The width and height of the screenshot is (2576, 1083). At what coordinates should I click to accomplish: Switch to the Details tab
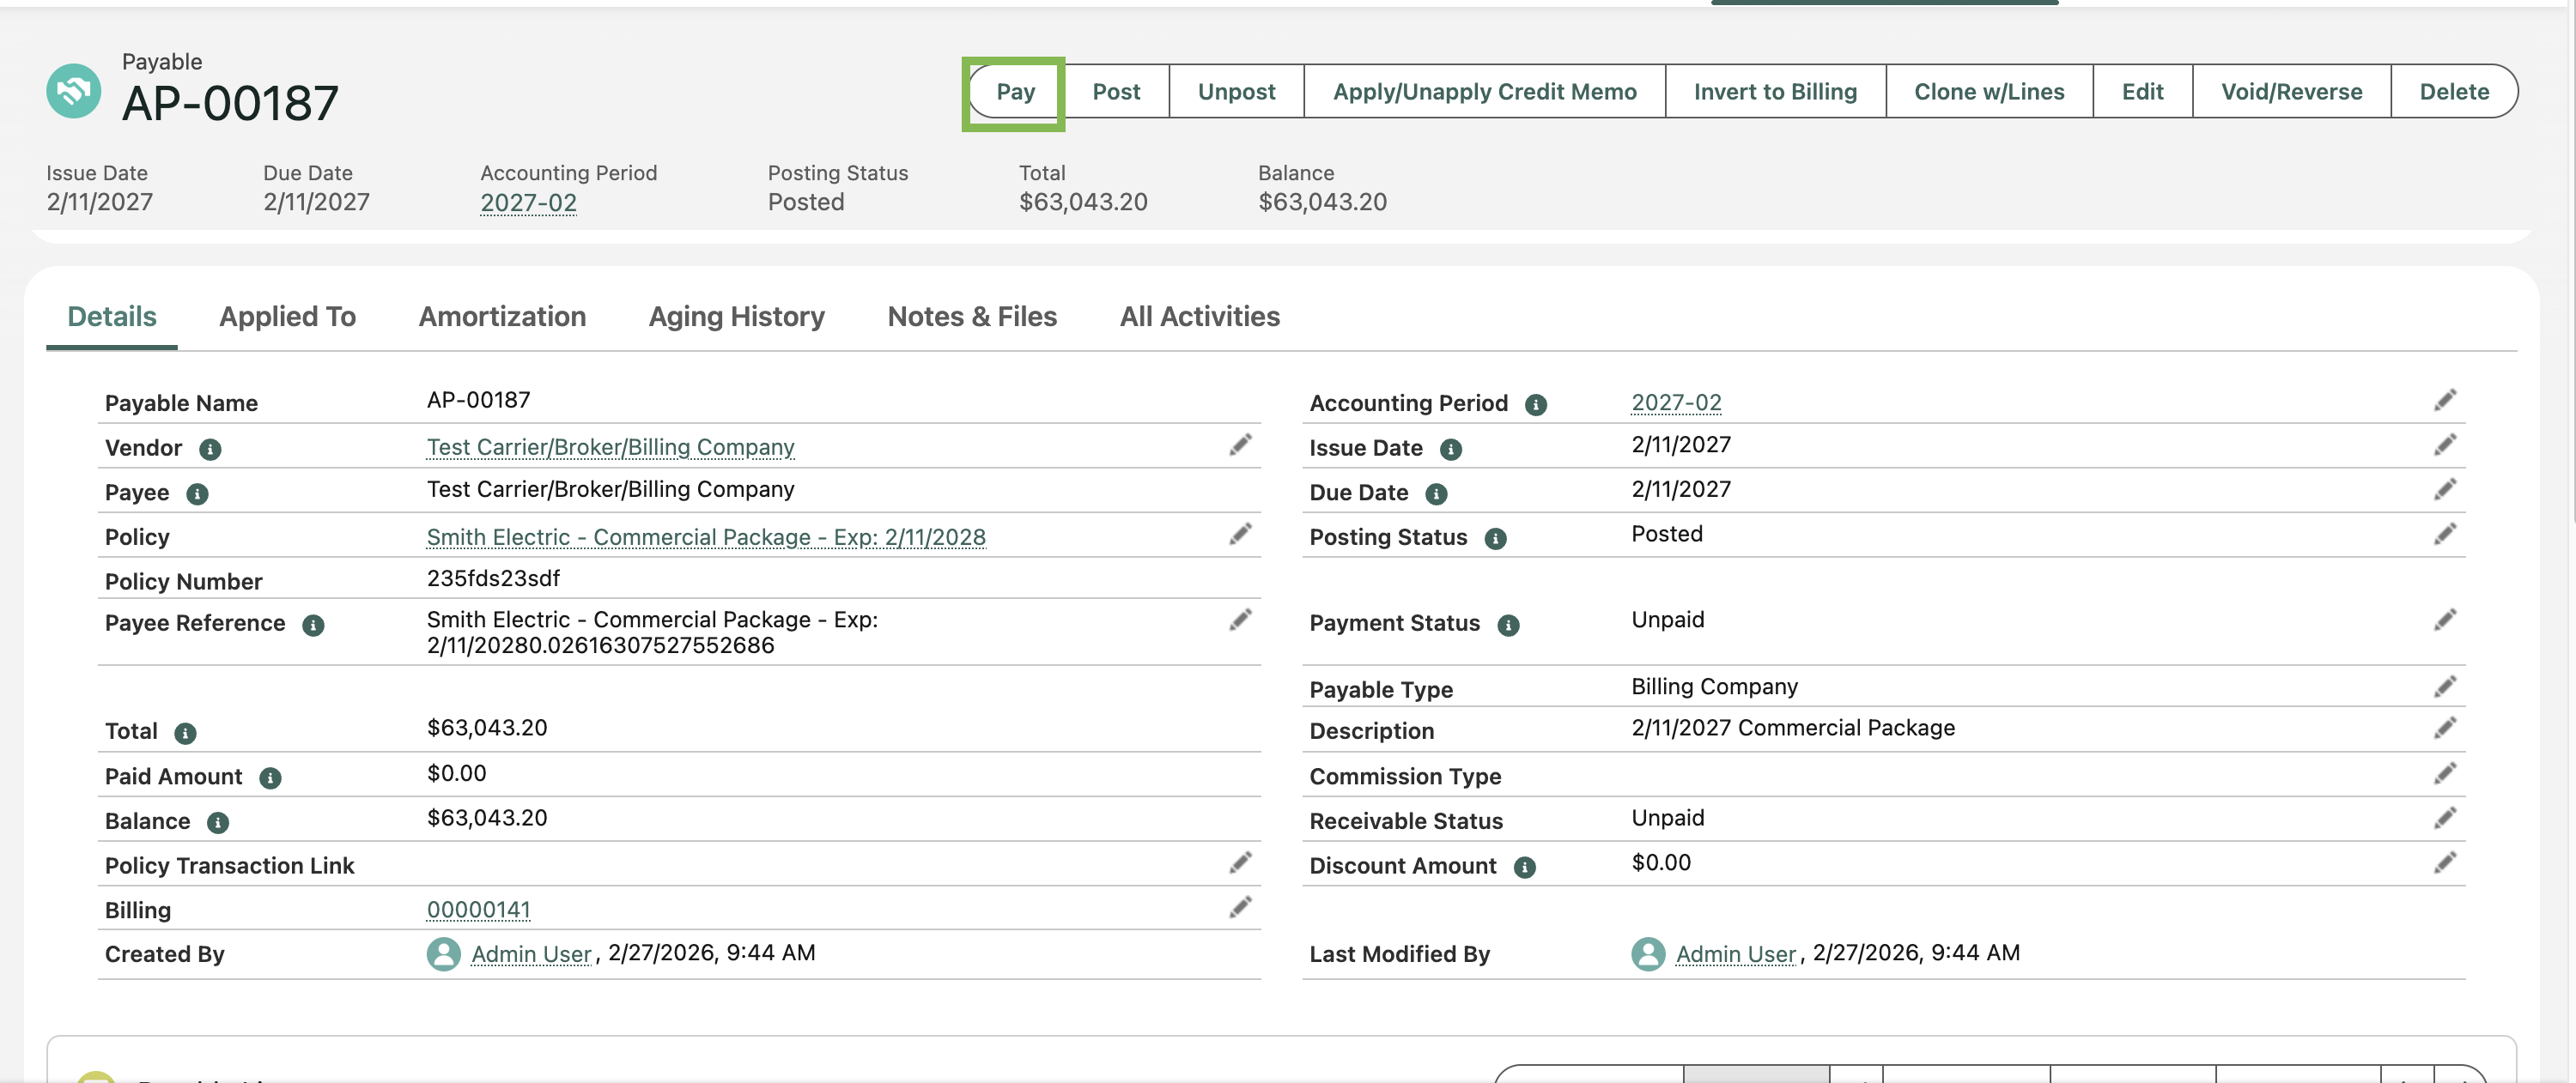[112, 317]
